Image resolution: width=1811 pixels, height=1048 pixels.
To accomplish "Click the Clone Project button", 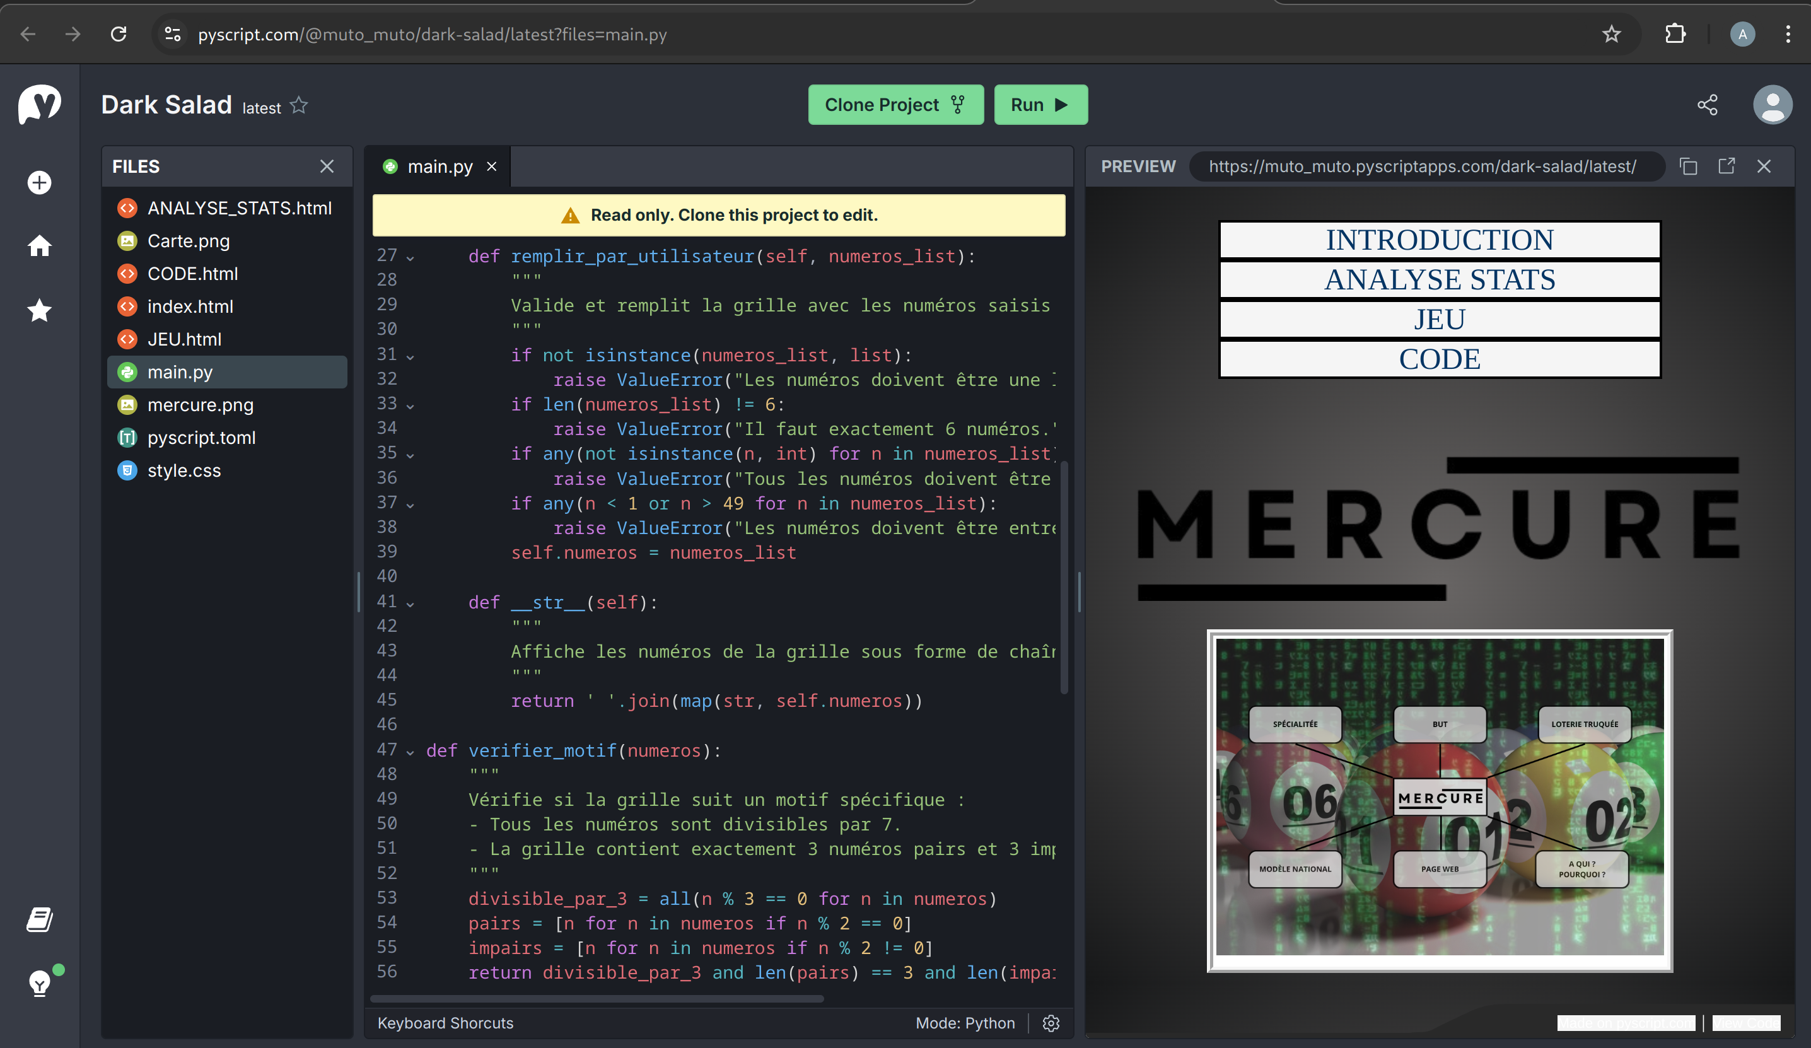I will [x=895, y=105].
